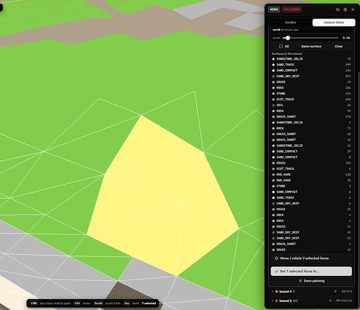This screenshot has height=310, width=360.
Task: Click the 99+246+24 count on bound 5
Action: [344, 301]
